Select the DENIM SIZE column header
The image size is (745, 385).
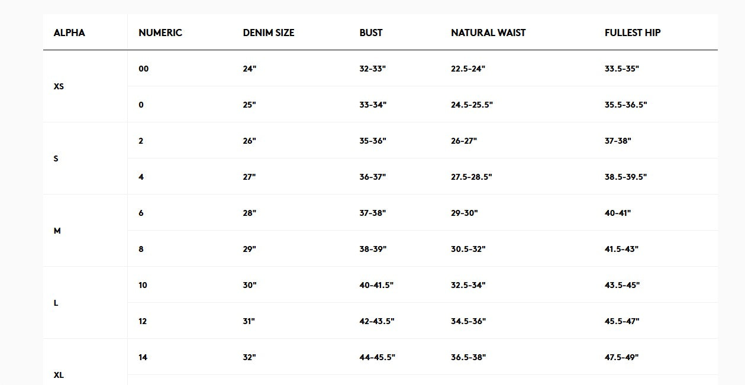click(269, 33)
